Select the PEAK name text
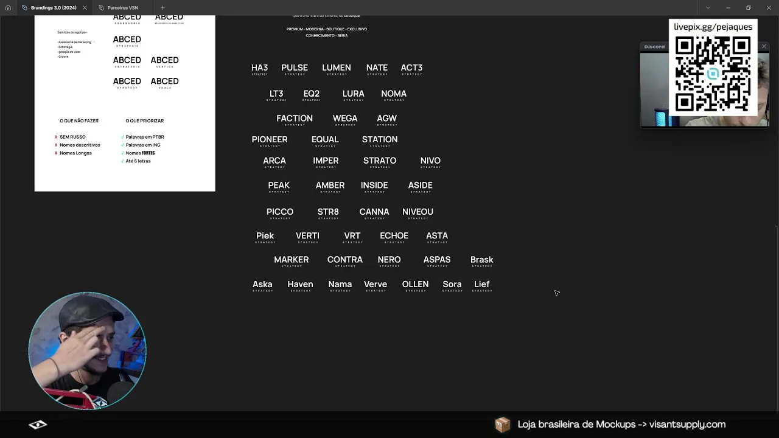The image size is (779, 438). pos(279,186)
